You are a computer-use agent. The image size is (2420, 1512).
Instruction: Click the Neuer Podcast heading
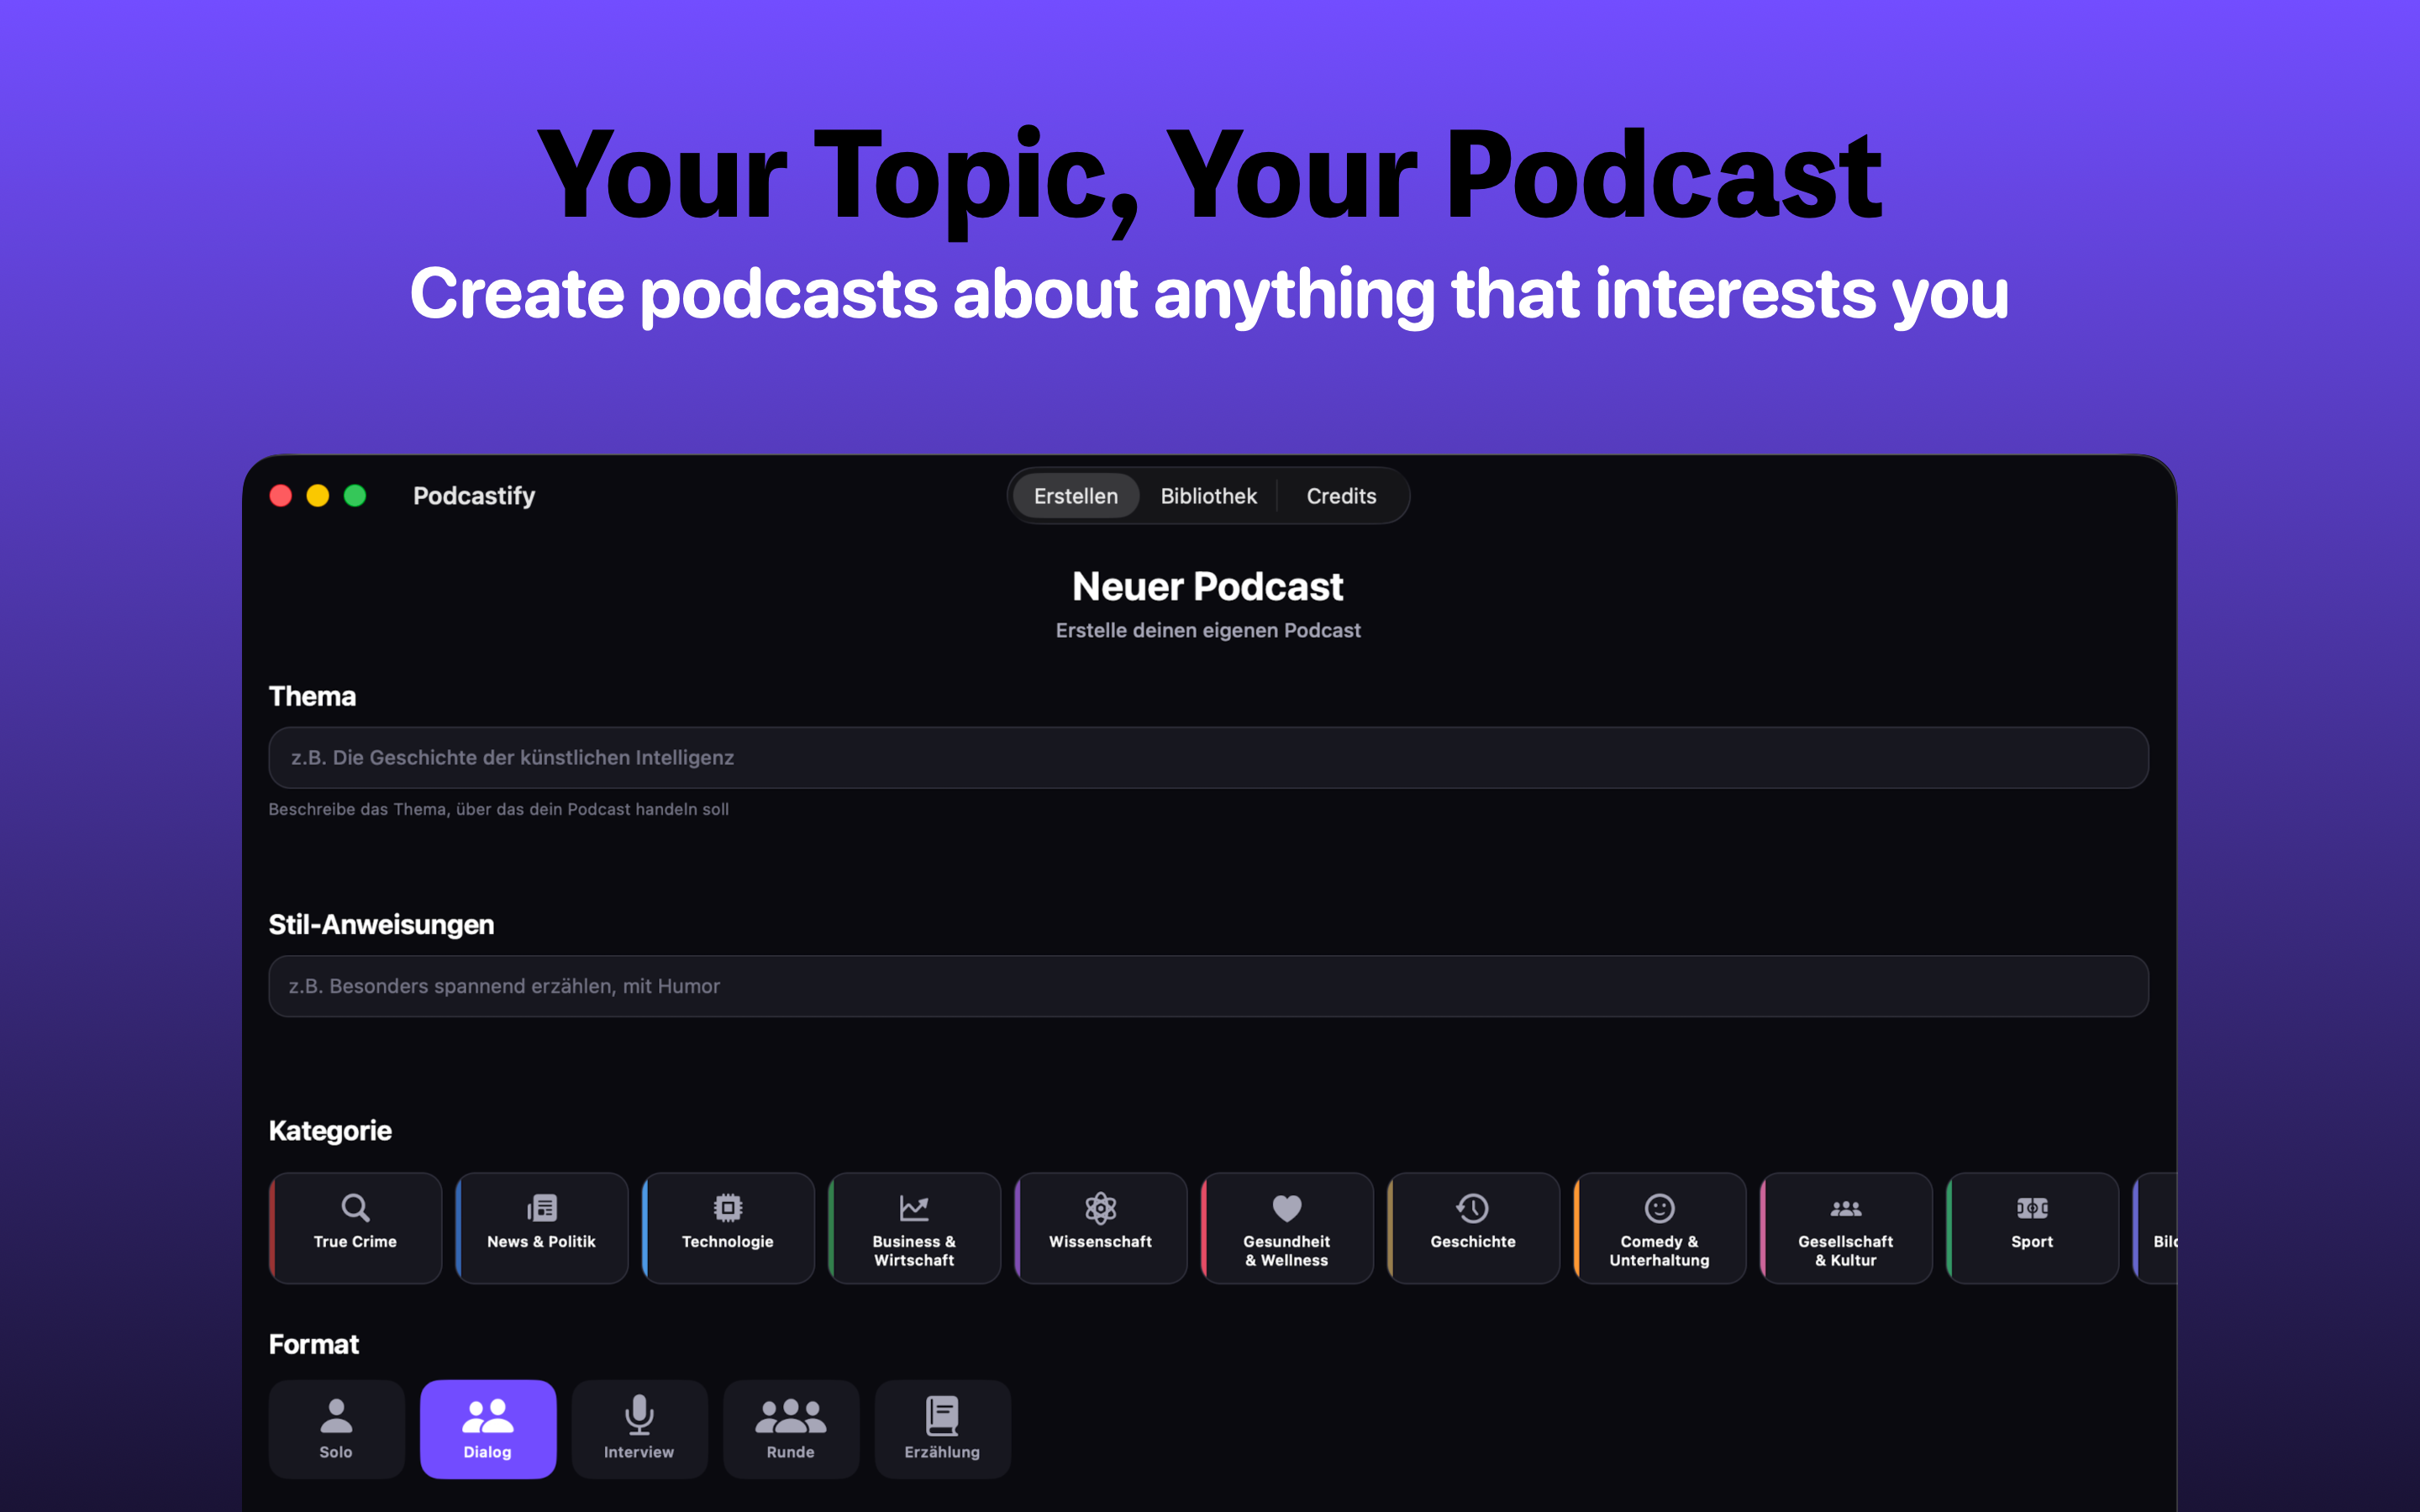click(1208, 587)
